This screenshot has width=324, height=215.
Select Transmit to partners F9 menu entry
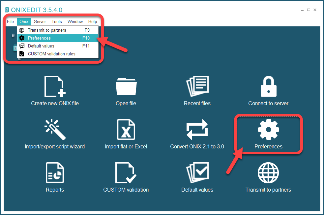click(58, 30)
